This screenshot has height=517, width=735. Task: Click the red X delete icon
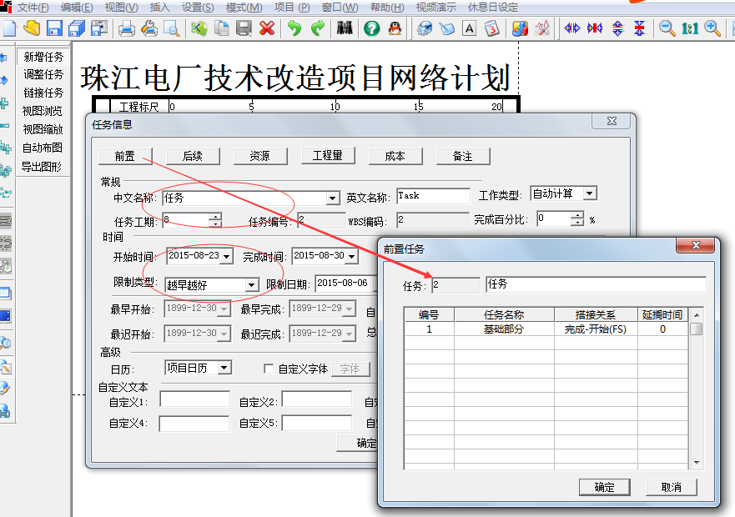pos(267,28)
